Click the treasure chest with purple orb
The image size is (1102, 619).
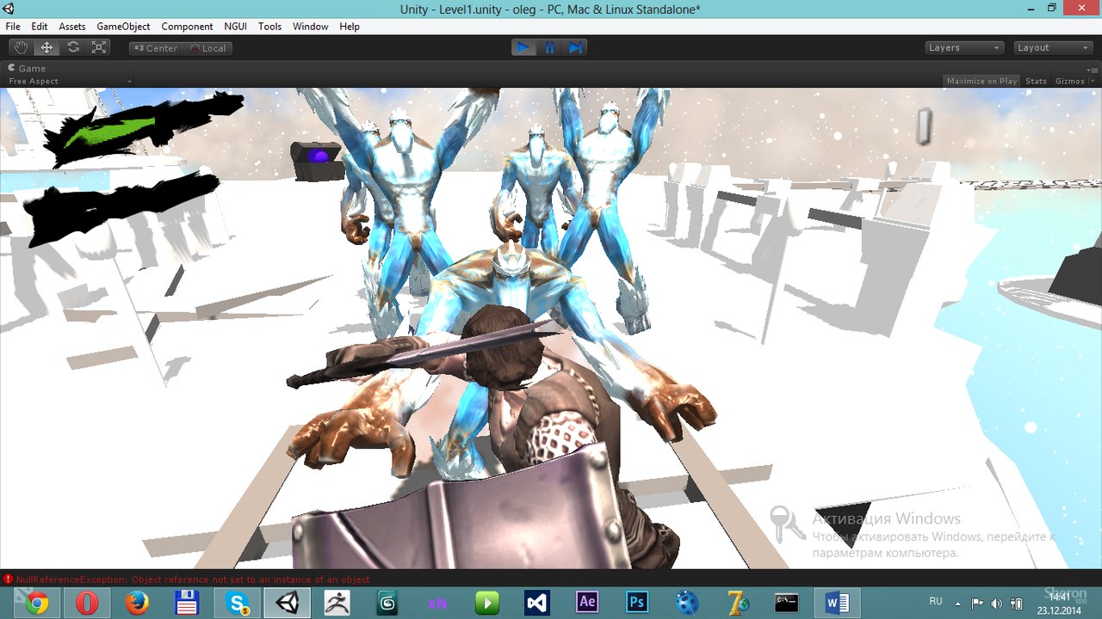pyautogui.click(x=316, y=160)
